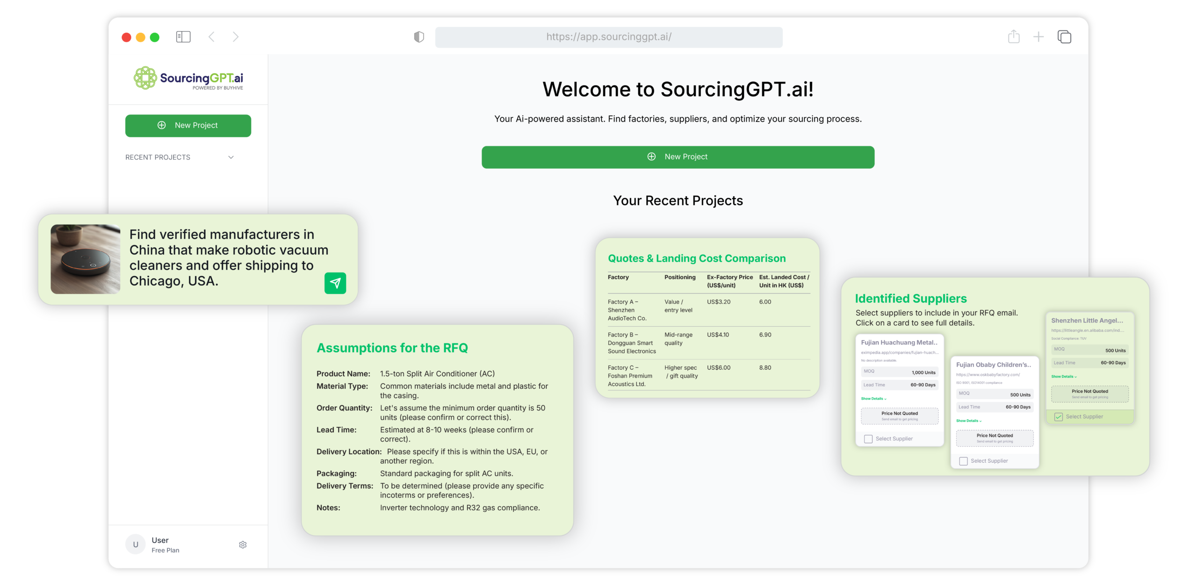Open a new tab with plus icon
The width and height of the screenshot is (1197, 587).
(x=1038, y=37)
